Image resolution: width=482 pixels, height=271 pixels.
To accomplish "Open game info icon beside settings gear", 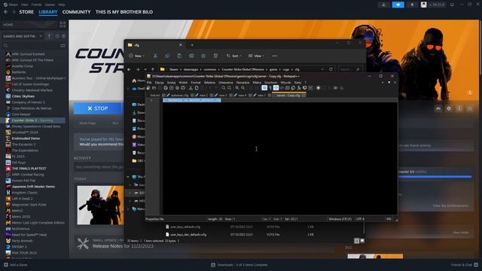I will coord(459,108).
